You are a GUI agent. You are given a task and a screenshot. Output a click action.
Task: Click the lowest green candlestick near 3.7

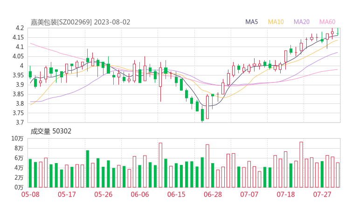tap(202, 115)
